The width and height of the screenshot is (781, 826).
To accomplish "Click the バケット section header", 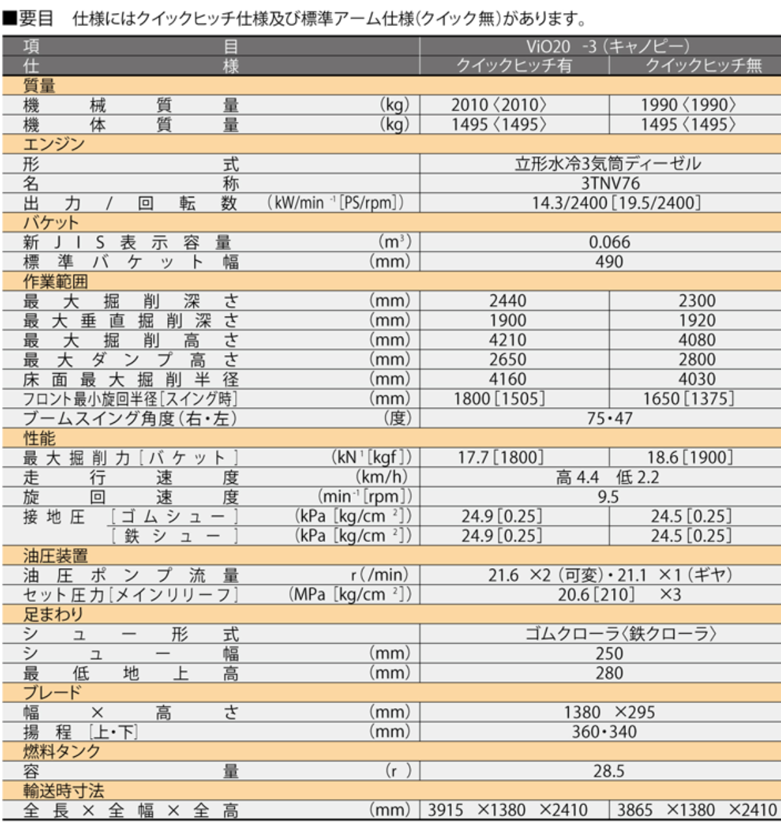I will (51, 222).
